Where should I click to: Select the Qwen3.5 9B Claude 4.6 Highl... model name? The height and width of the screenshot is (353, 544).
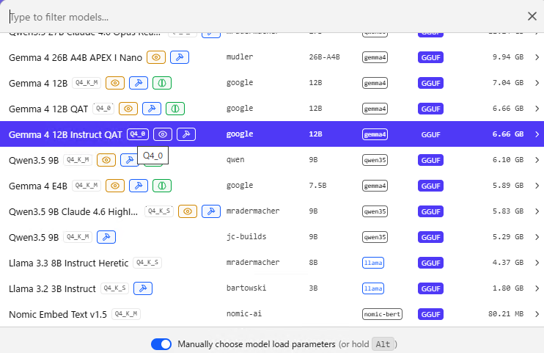(x=73, y=212)
